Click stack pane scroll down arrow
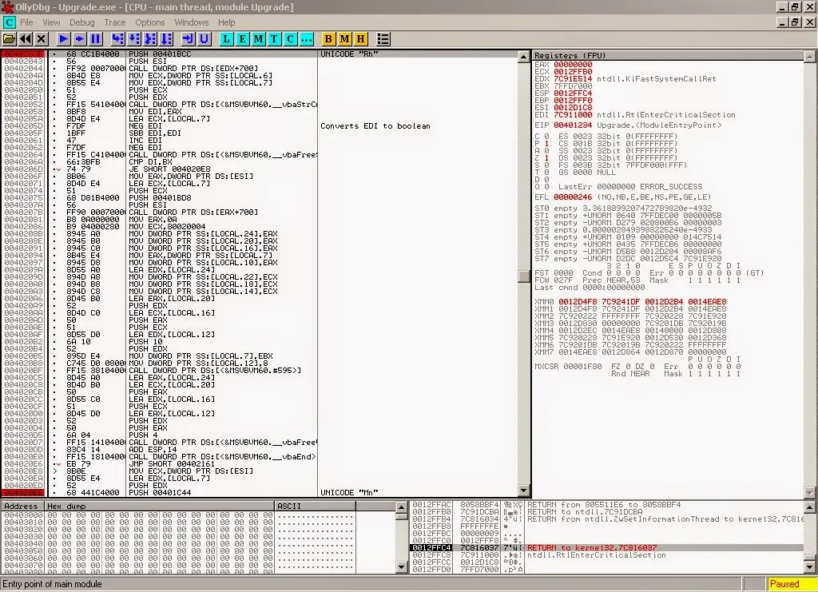 (x=810, y=567)
